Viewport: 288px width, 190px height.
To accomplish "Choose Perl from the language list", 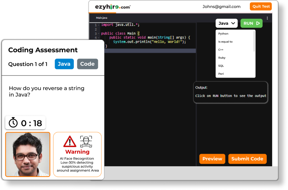I will coord(221,74).
